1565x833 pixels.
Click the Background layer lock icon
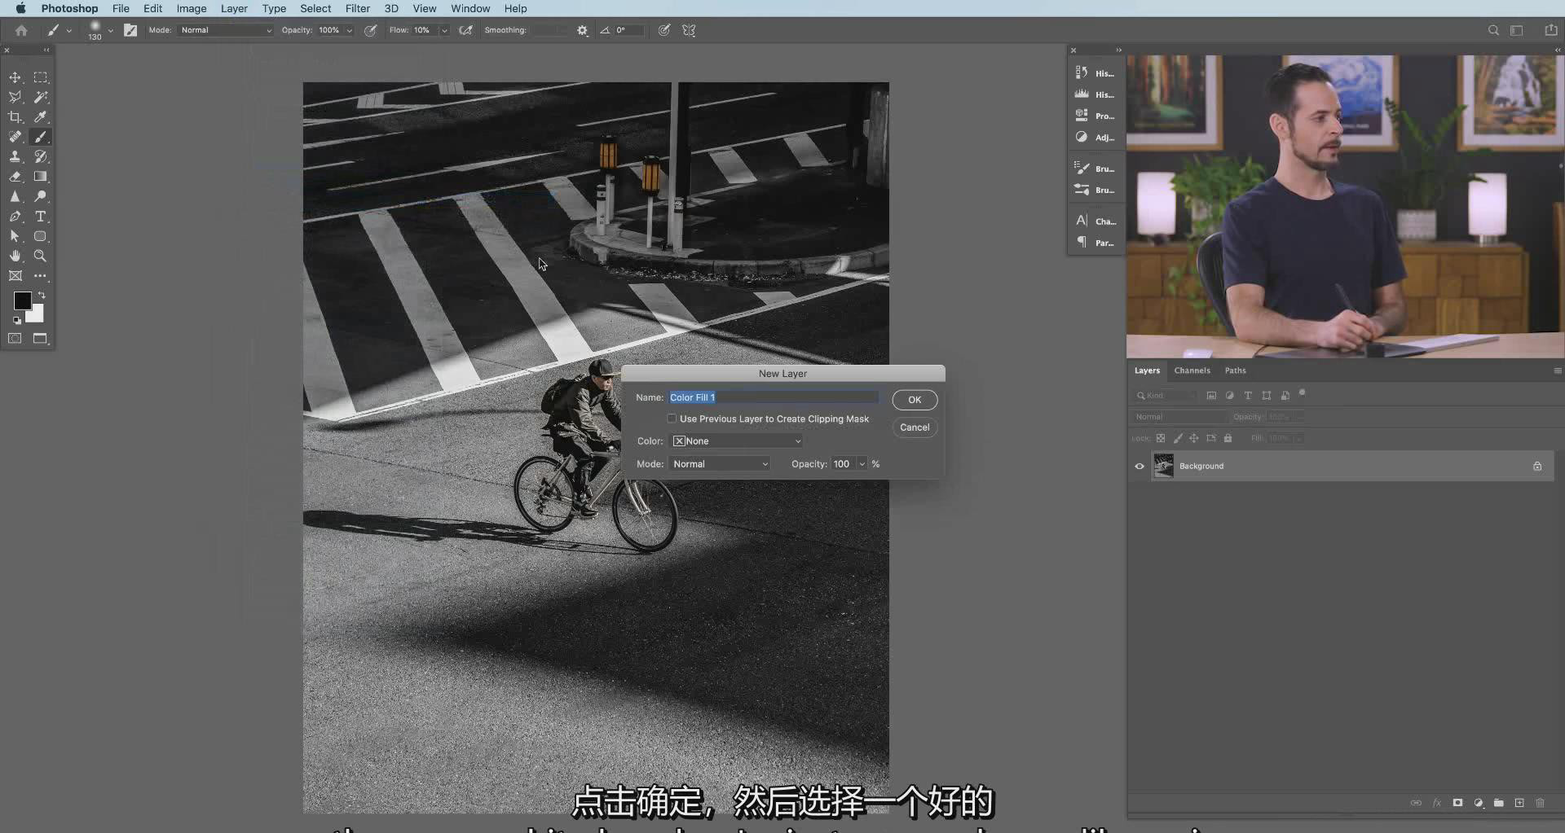[x=1537, y=467]
